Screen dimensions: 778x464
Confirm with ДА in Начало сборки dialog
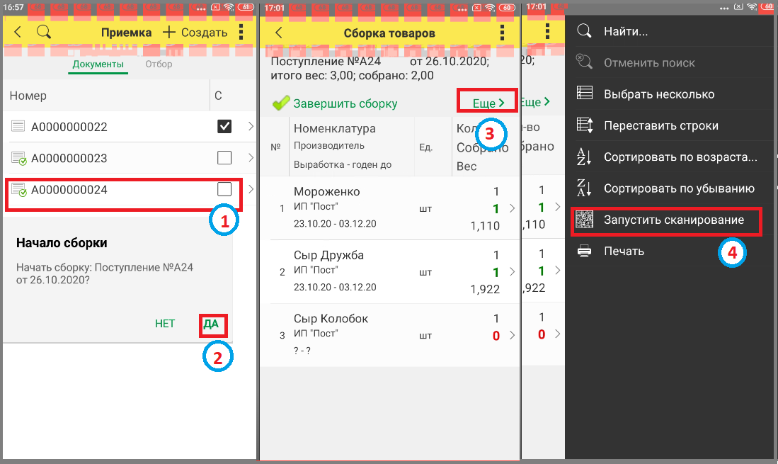pyautogui.click(x=211, y=324)
